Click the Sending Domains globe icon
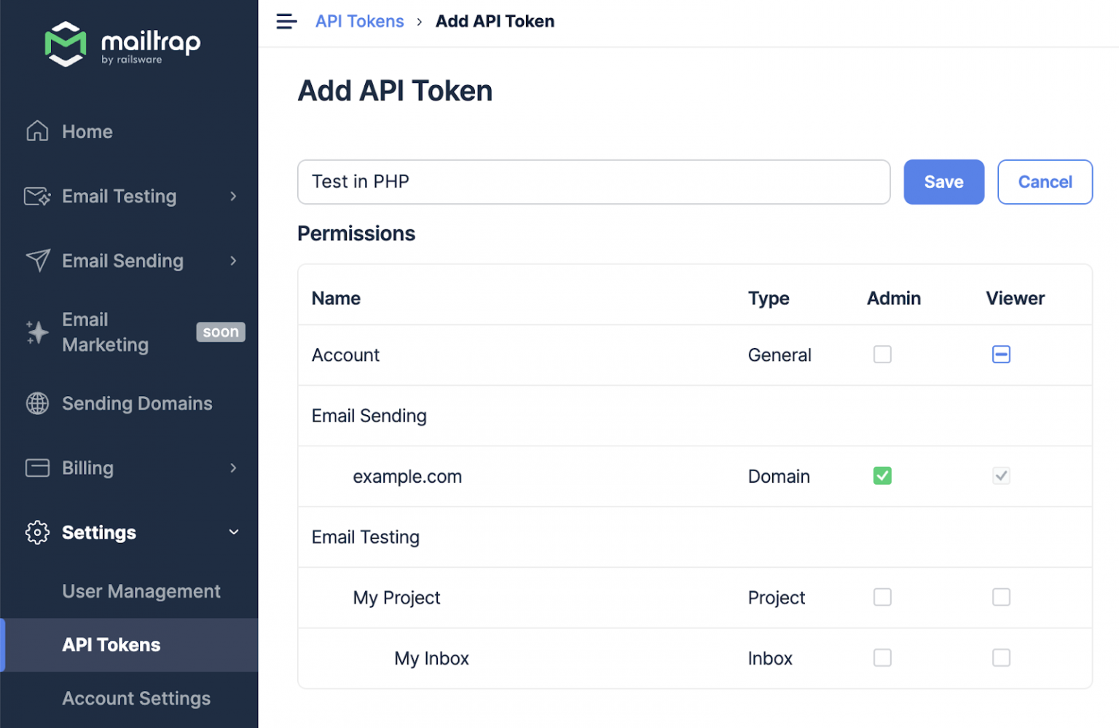Image resolution: width=1119 pixels, height=728 pixels. pos(37,403)
